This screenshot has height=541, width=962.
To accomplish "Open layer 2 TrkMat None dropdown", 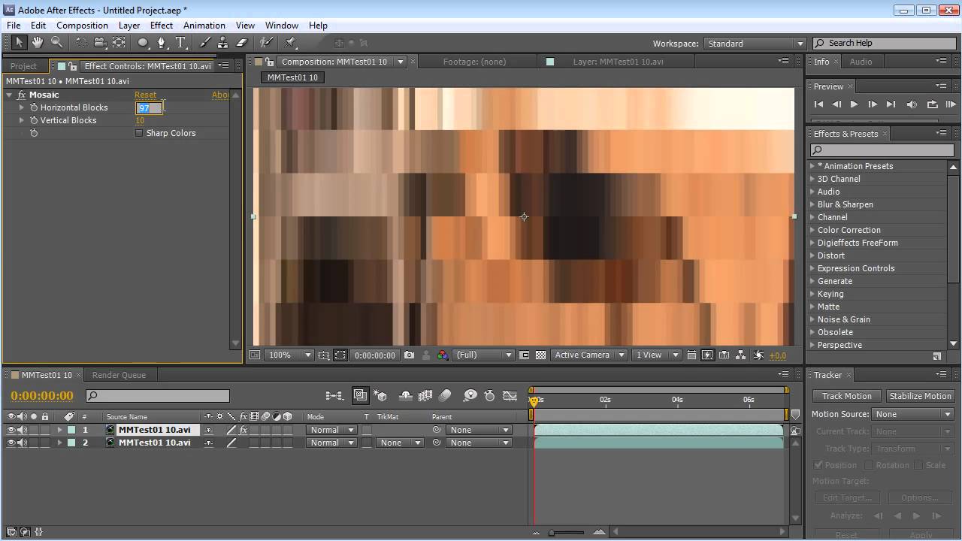I will [399, 443].
